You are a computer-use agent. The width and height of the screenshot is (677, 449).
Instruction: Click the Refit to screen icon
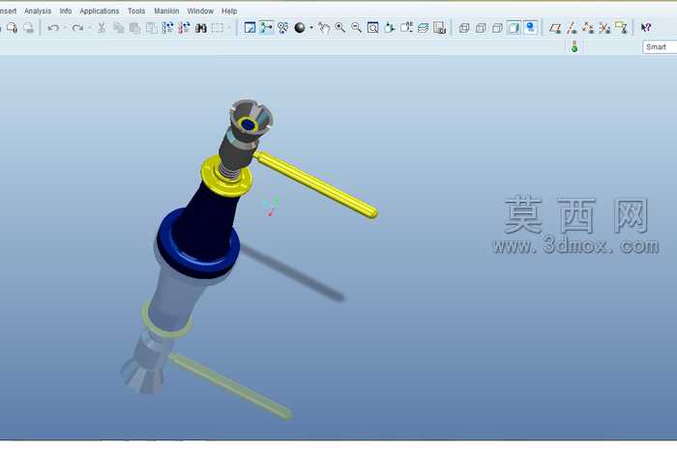[x=373, y=28]
